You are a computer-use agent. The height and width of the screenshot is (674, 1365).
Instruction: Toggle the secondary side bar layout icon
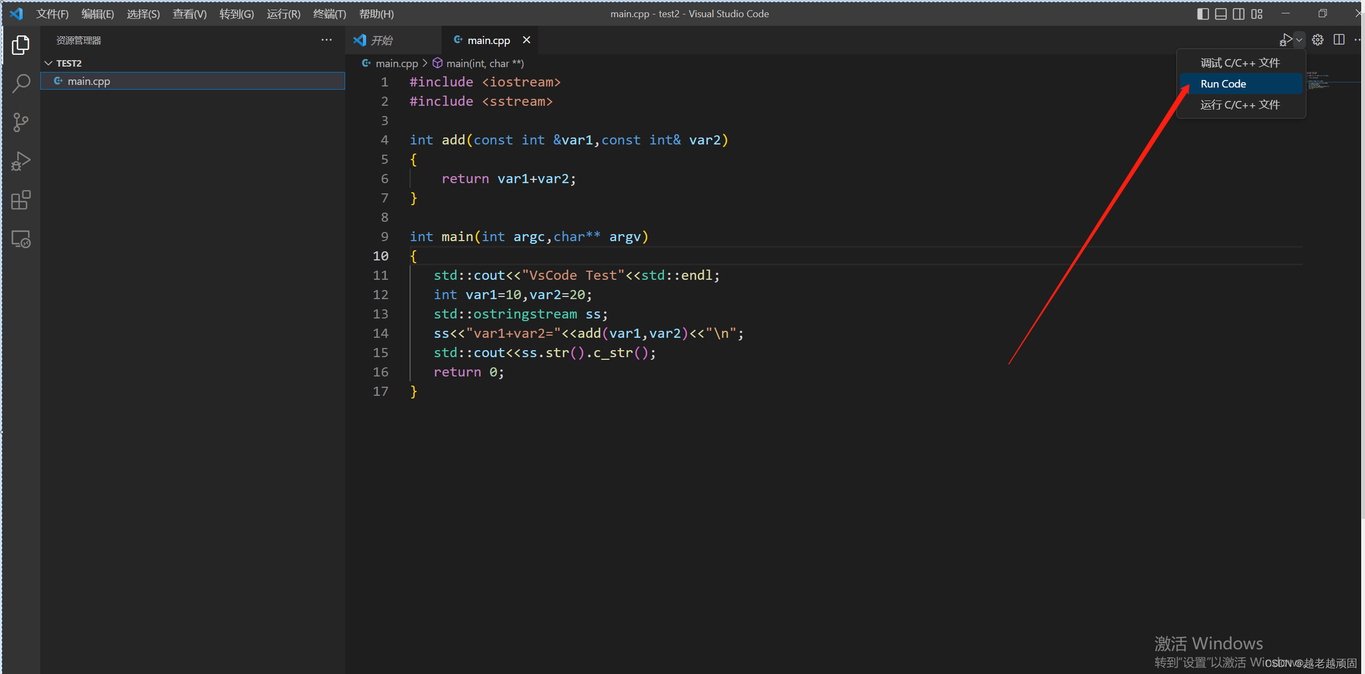coord(1238,14)
